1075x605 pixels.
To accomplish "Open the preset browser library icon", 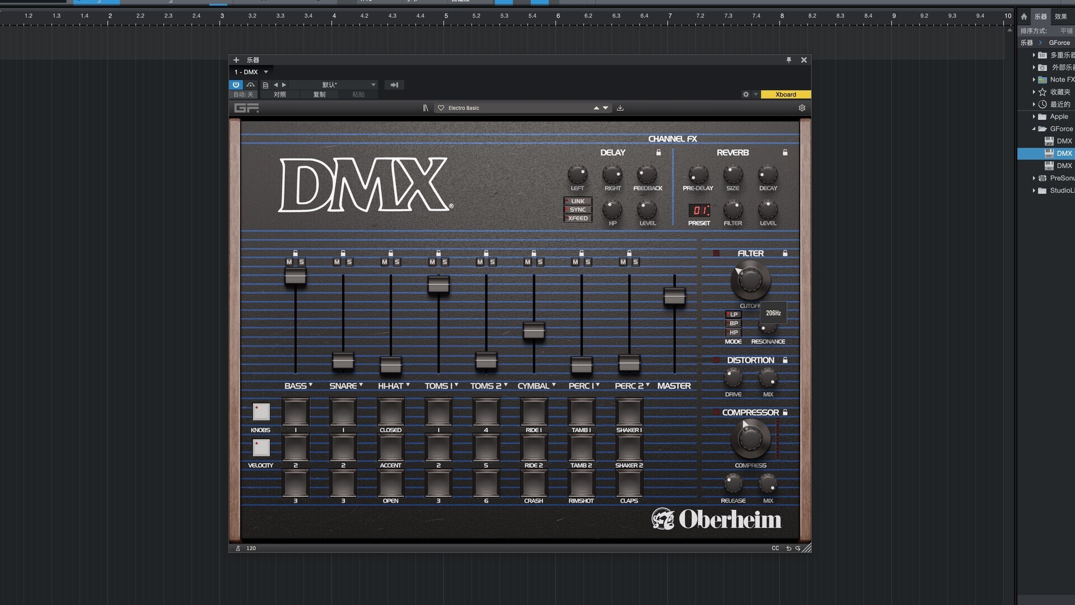I will (426, 108).
